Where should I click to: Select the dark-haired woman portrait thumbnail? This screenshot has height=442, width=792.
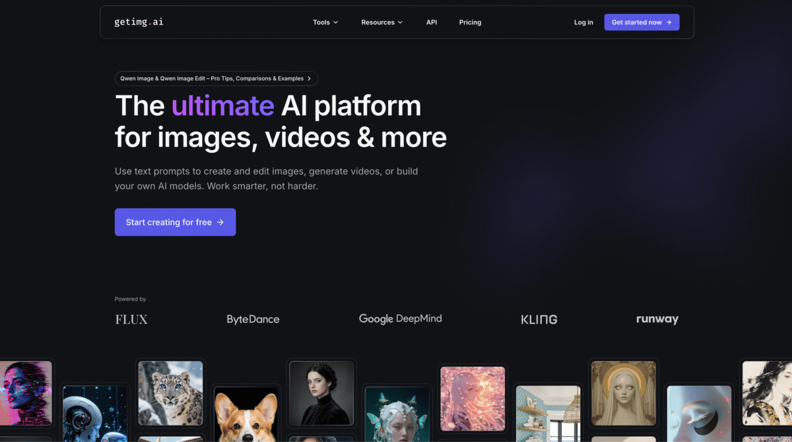tap(321, 393)
